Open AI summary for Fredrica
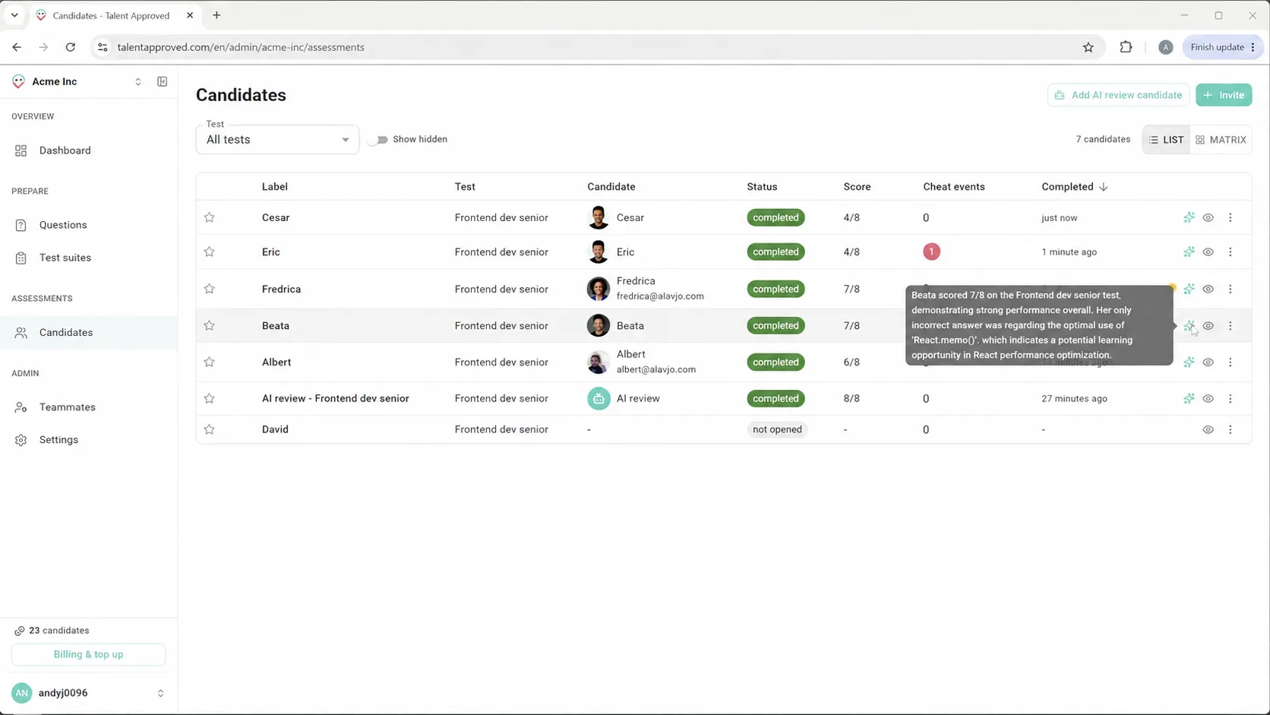Image resolution: width=1270 pixels, height=715 pixels. tap(1189, 289)
